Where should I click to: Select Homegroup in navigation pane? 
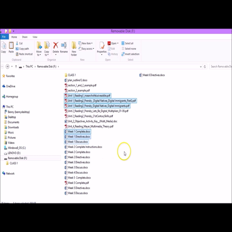[x=10, y=97]
